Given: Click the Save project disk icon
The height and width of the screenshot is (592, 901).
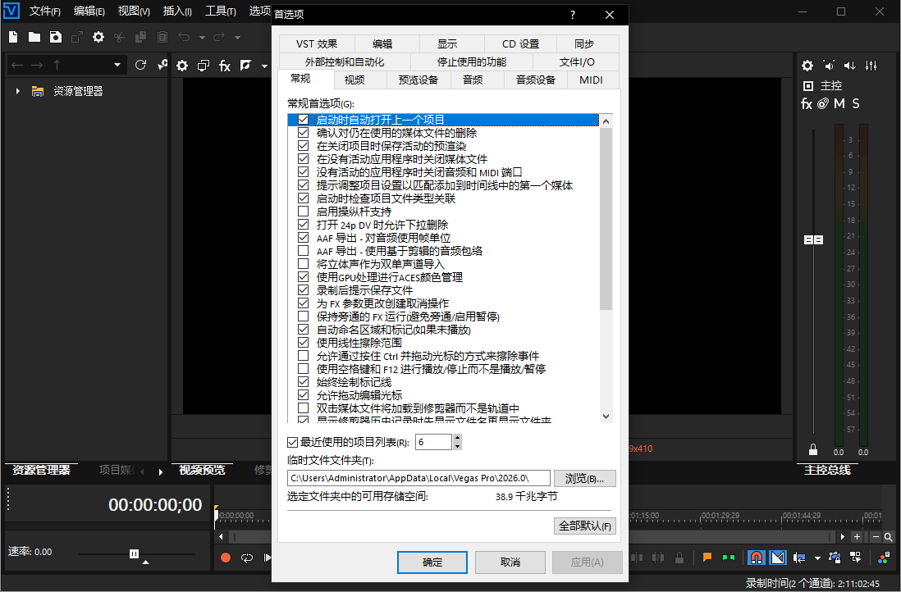Looking at the screenshot, I should coord(55,37).
